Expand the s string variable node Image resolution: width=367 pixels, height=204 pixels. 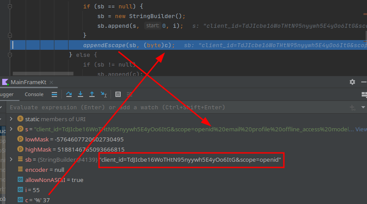(11, 129)
